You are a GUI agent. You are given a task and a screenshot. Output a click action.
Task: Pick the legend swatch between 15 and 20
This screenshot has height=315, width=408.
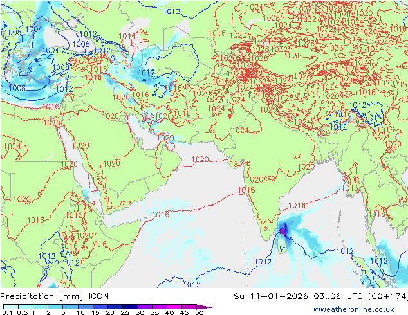click(100, 307)
